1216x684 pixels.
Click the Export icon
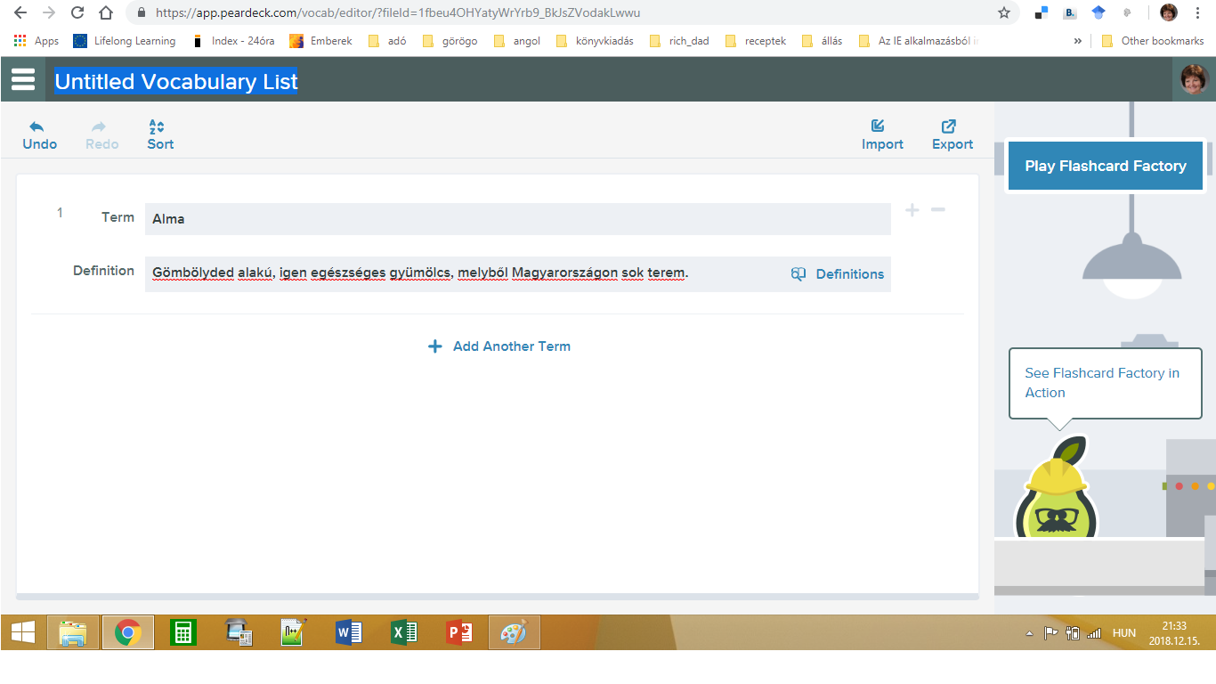pyautogui.click(x=951, y=126)
